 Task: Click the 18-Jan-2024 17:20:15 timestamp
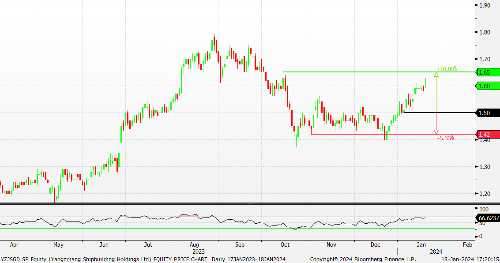[470, 259]
